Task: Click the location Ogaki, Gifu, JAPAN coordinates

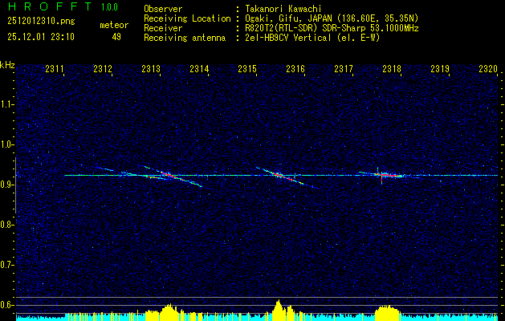Action: (x=332, y=18)
